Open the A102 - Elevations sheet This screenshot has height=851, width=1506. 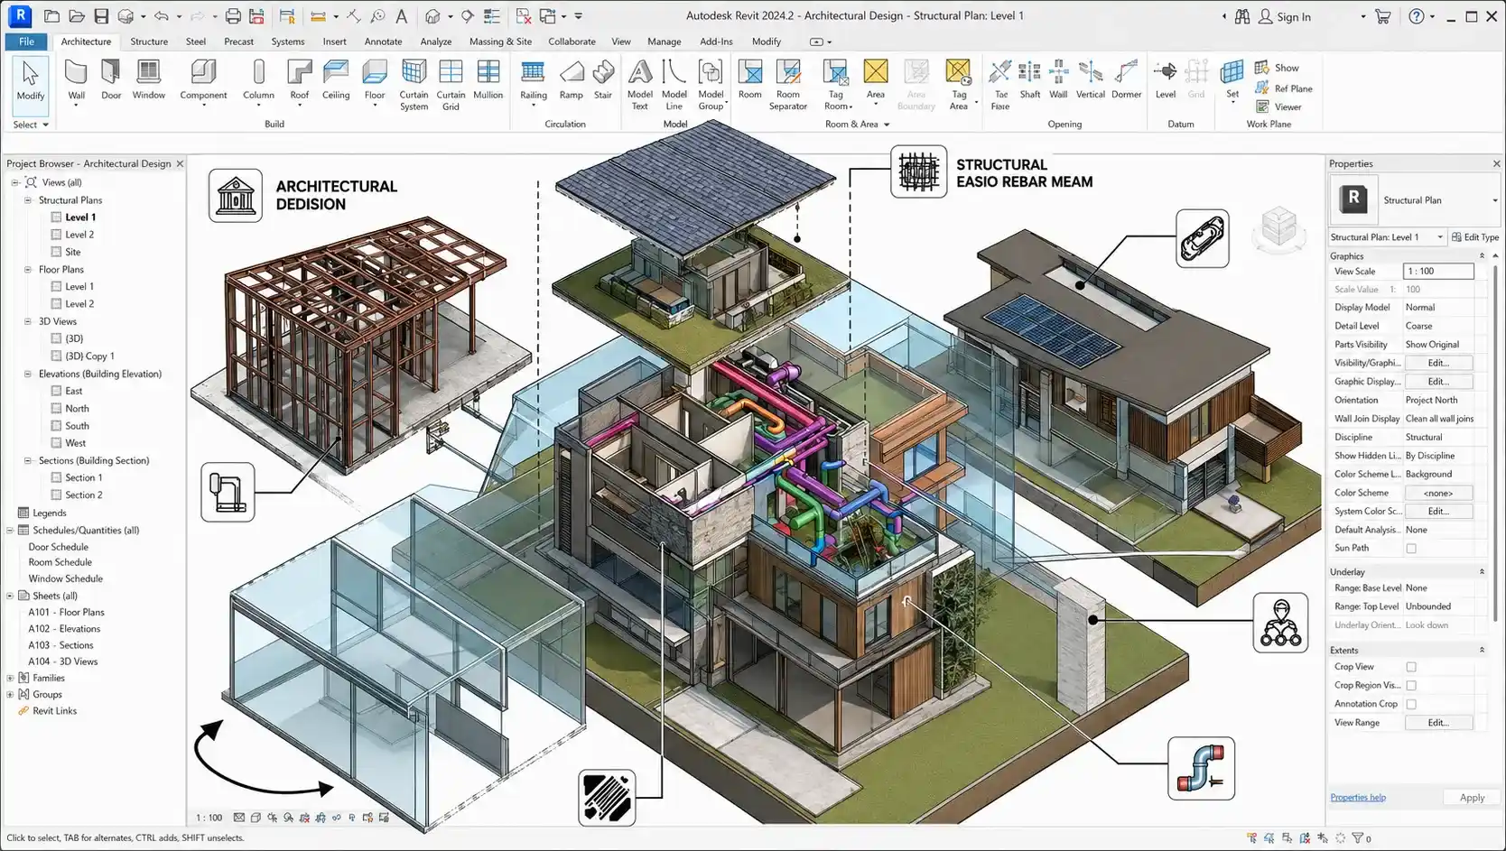click(64, 629)
